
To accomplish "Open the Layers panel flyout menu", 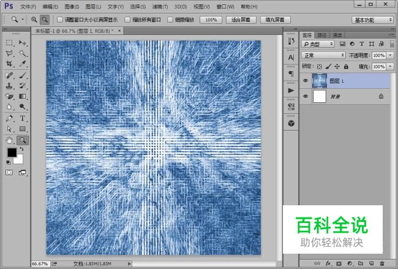I will (x=391, y=35).
